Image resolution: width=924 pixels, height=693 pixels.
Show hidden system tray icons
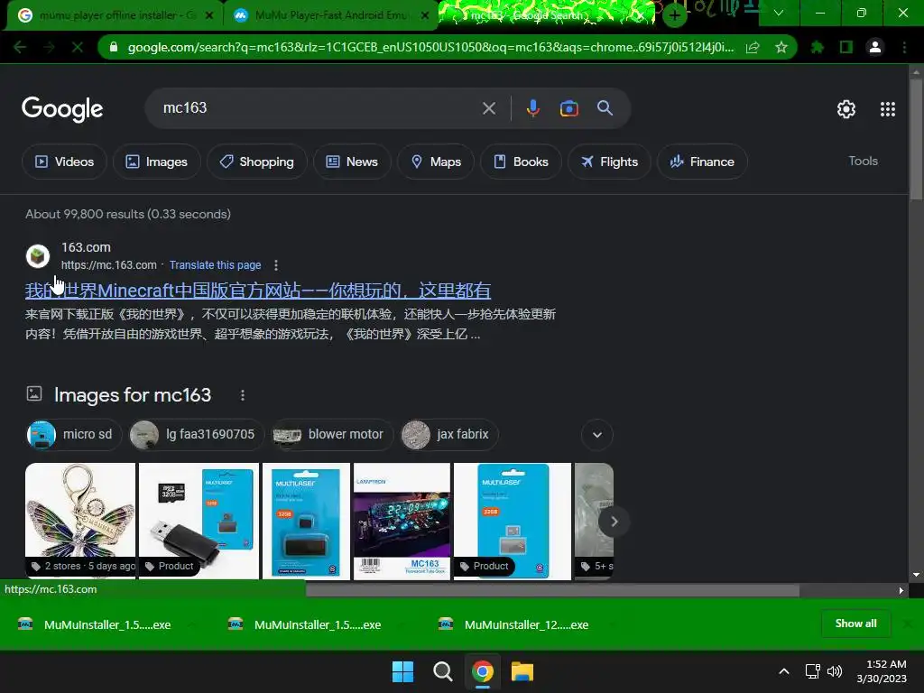[784, 671]
